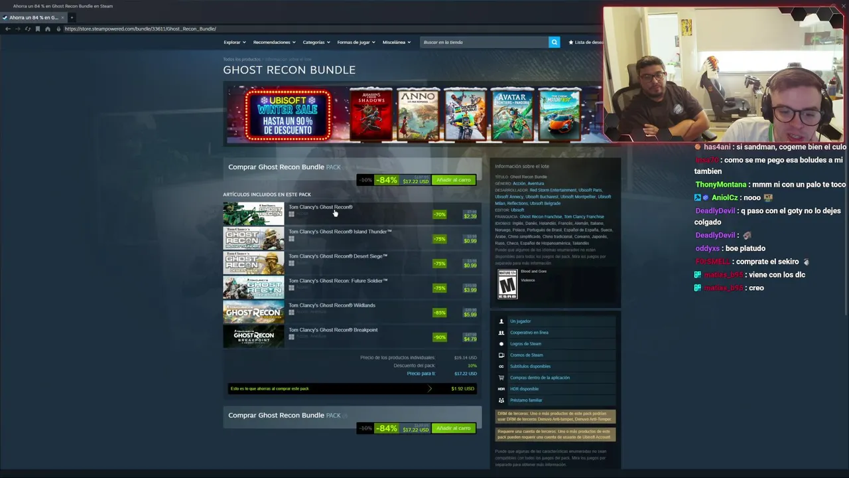This screenshot has height=478, width=849.
Task: Click the -85% discount badge on Wildlands
Action: click(x=440, y=312)
